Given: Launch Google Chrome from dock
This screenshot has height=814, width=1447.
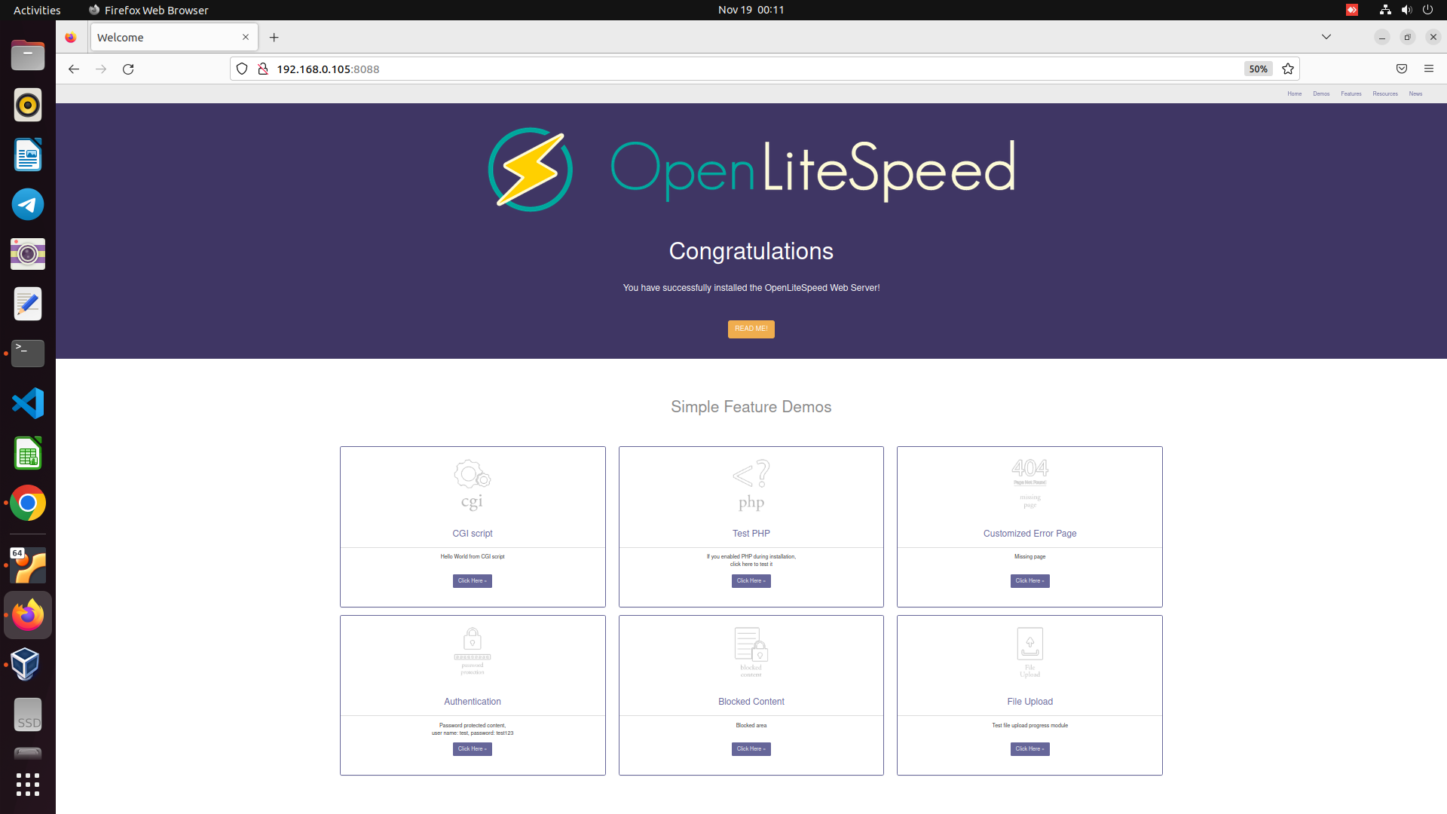Looking at the screenshot, I should click(x=28, y=503).
